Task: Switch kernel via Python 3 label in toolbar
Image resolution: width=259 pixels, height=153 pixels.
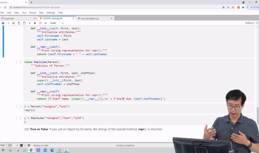Action: [250, 23]
